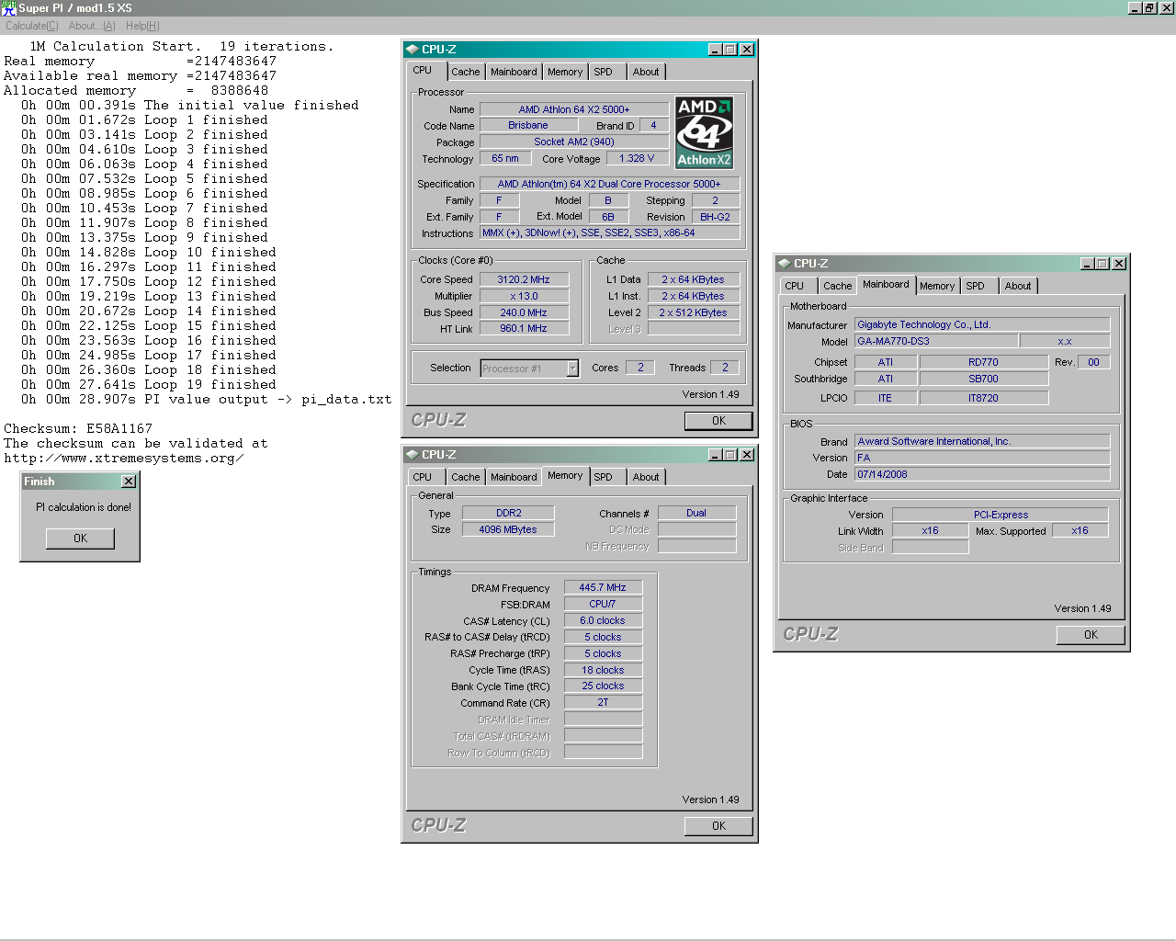Click the DRAM Frequency value 445.7 MHz
This screenshot has width=1176, height=941.
[603, 588]
